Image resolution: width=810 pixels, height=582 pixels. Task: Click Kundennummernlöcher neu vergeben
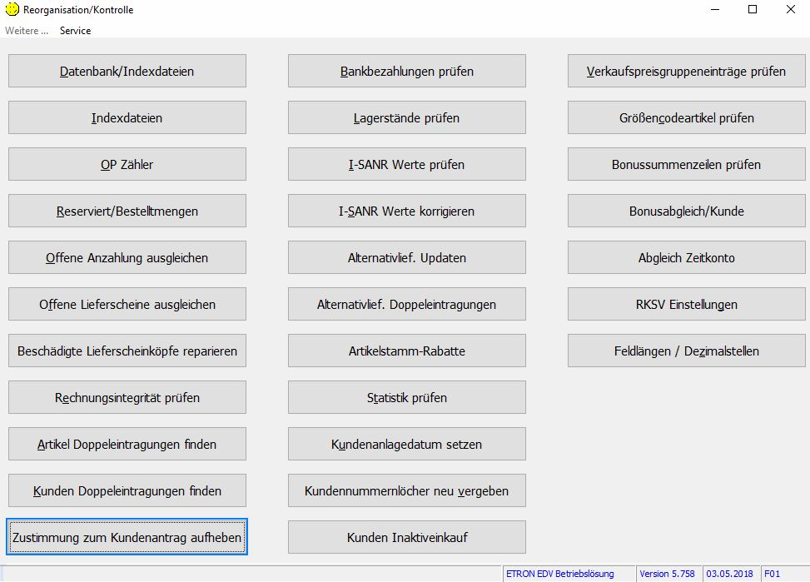click(x=407, y=491)
